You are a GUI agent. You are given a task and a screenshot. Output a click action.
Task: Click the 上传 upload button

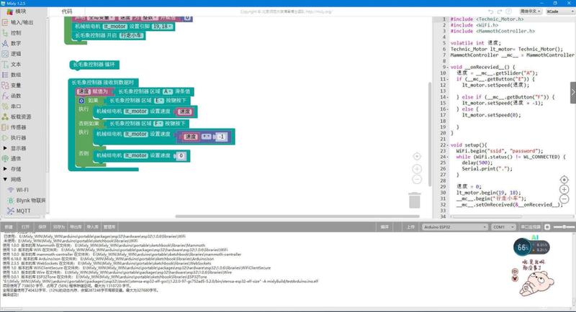(410, 227)
